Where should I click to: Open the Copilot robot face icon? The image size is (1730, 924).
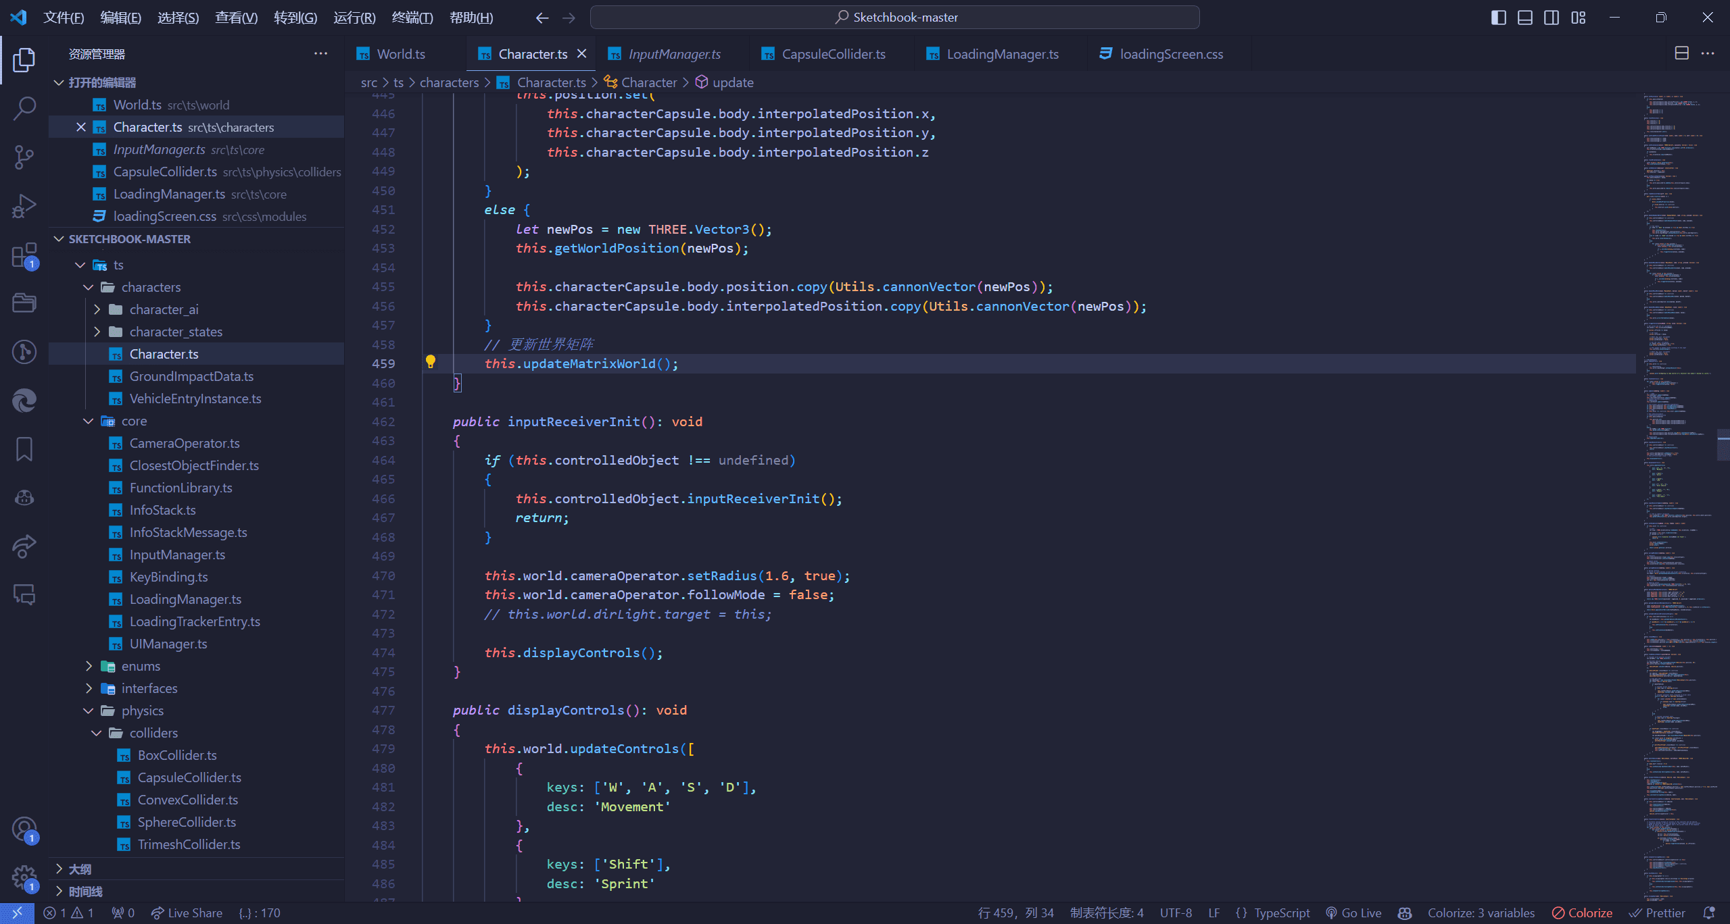pyautogui.click(x=24, y=497)
